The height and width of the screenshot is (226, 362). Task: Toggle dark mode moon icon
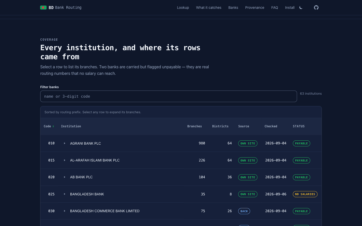pyautogui.click(x=301, y=8)
